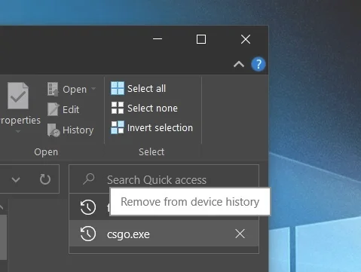
Task: Collapse the ribbon with the chevron
Action: [x=239, y=65]
